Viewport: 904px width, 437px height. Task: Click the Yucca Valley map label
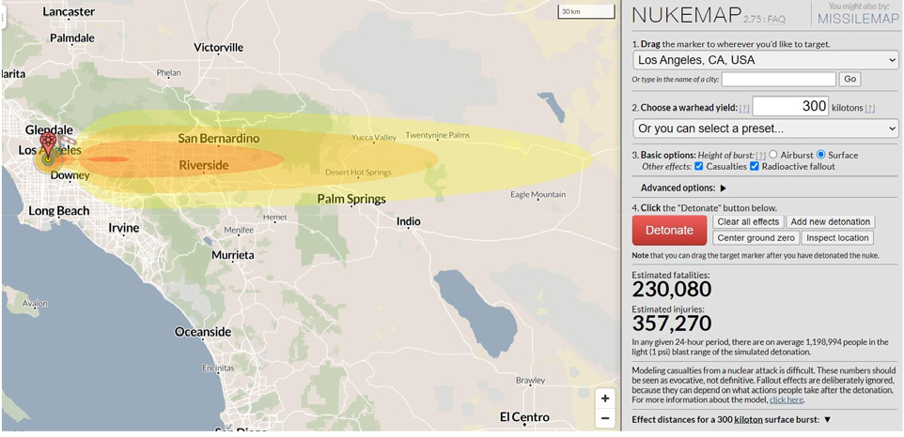coord(374,138)
